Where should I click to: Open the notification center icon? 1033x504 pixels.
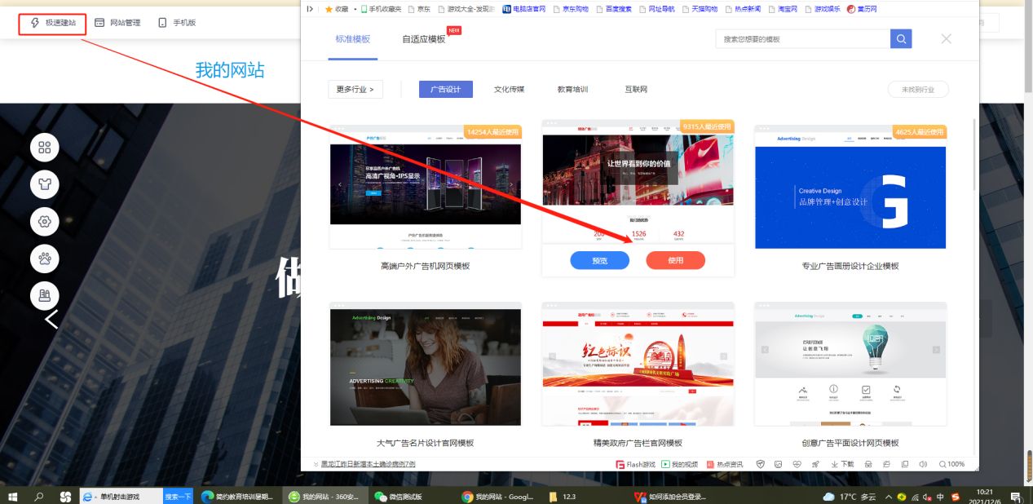coord(1016,496)
